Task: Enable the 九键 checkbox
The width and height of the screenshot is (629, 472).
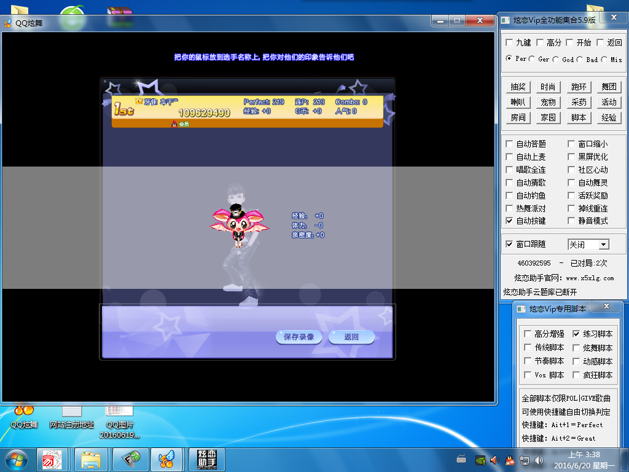Action: click(x=509, y=42)
